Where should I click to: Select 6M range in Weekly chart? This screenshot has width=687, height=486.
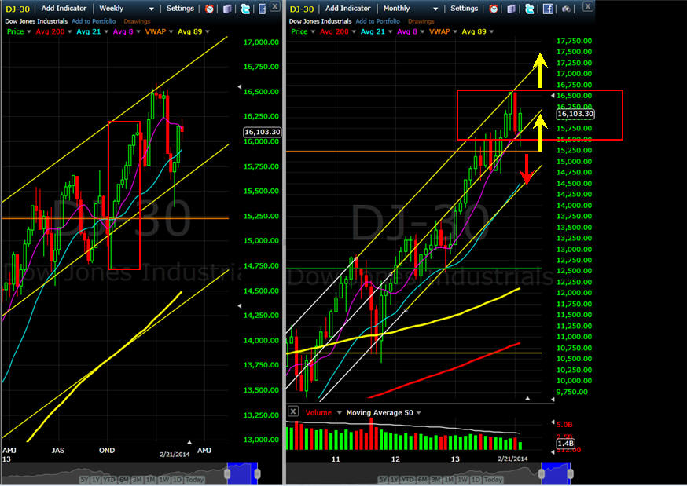(123, 480)
